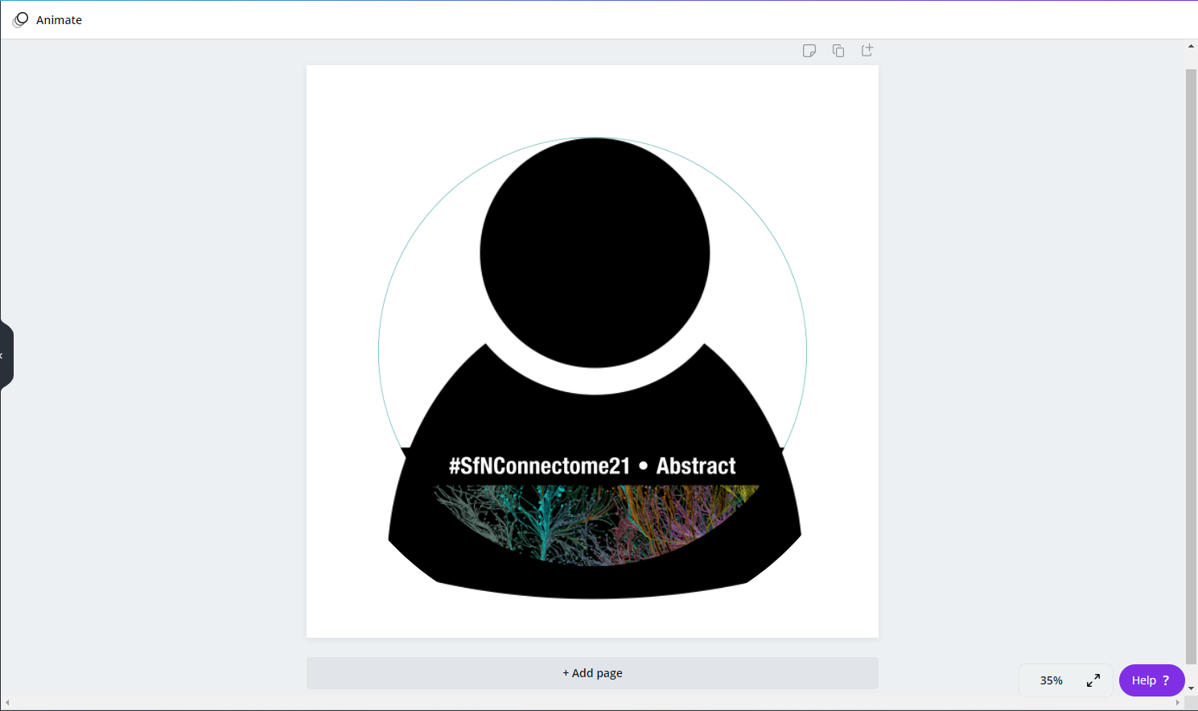The height and width of the screenshot is (711, 1198).
Task: Select the #SfNConnectome21 • Abstract text
Action: (x=592, y=465)
